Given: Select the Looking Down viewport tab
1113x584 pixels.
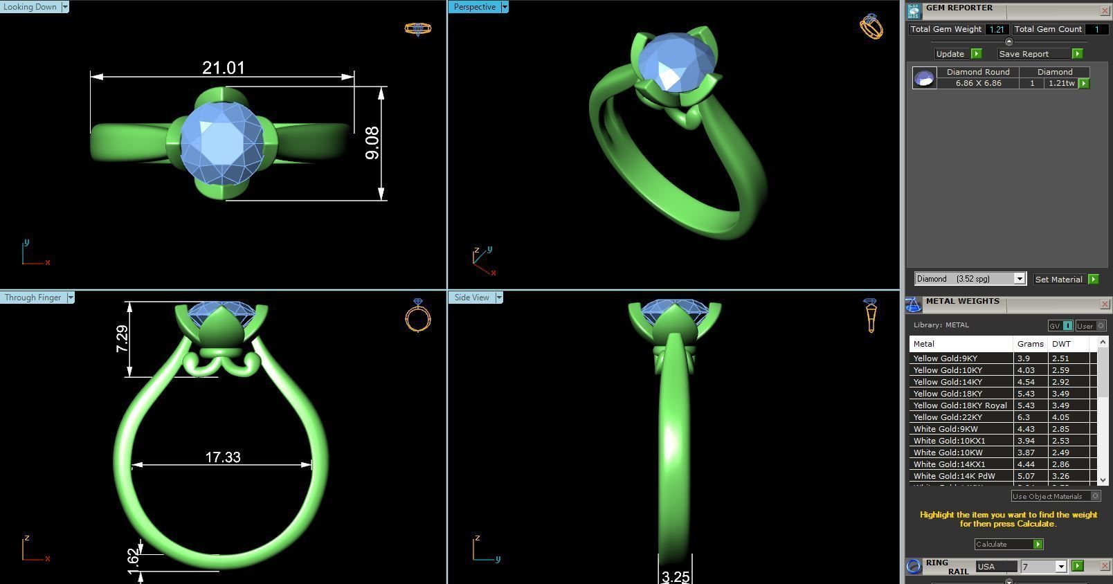Looking at the screenshot, I should [x=30, y=7].
